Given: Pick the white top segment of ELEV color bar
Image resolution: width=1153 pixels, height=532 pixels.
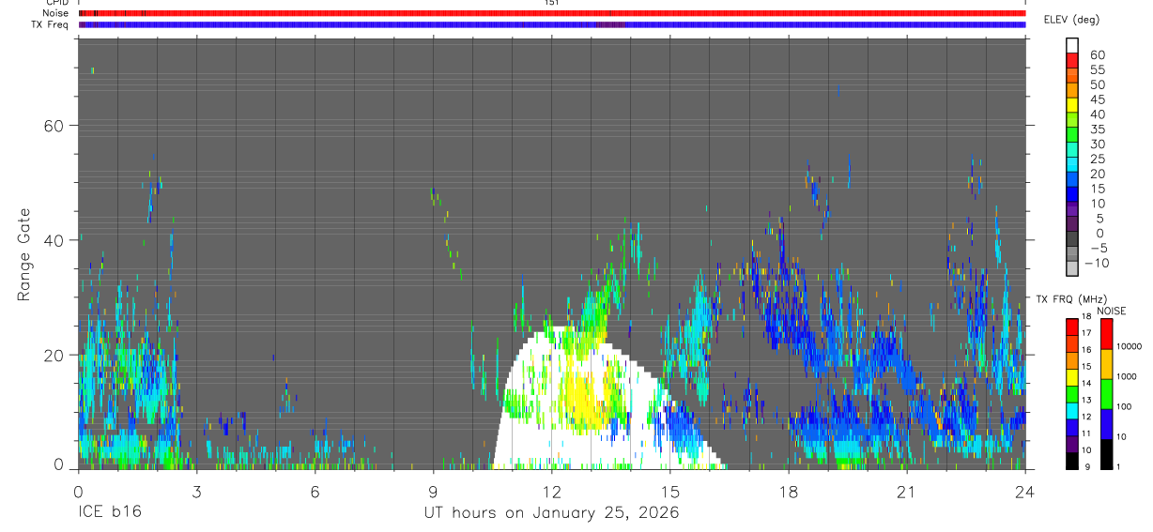Looking at the screenshot, I should point(1072,46).
